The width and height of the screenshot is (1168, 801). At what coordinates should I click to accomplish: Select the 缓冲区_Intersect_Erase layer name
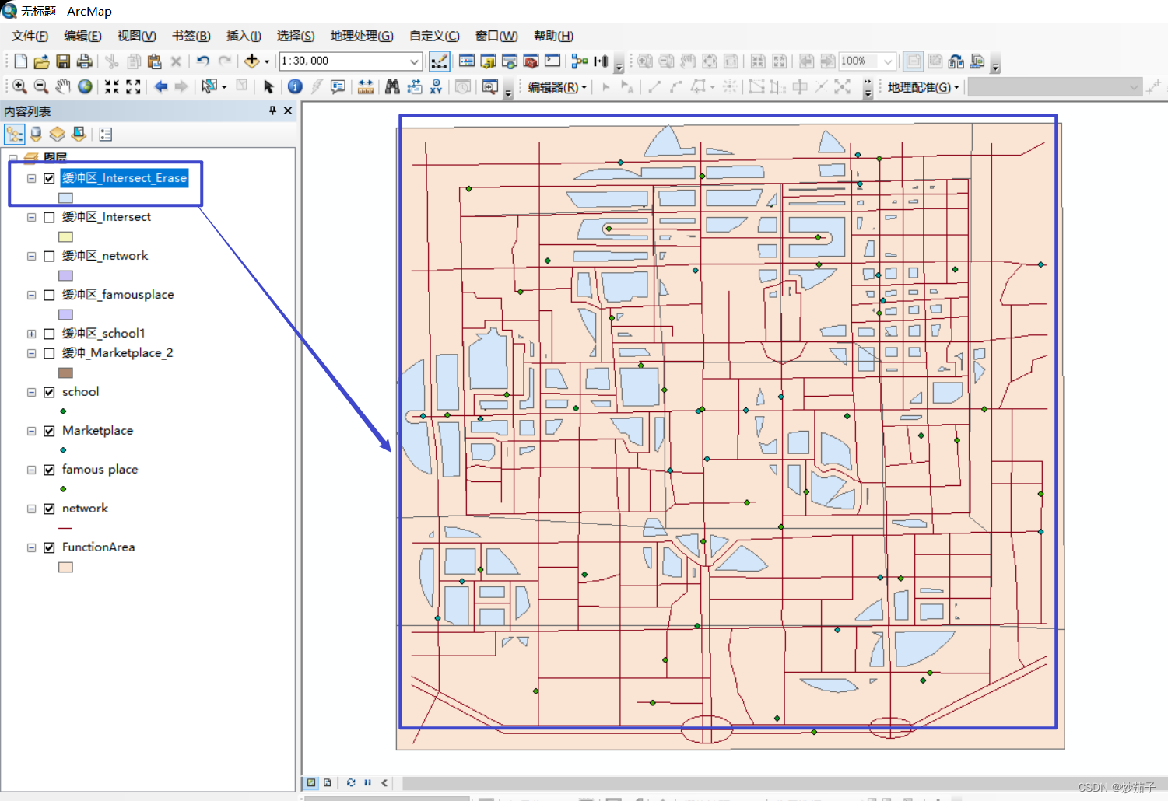pos(125,178)
